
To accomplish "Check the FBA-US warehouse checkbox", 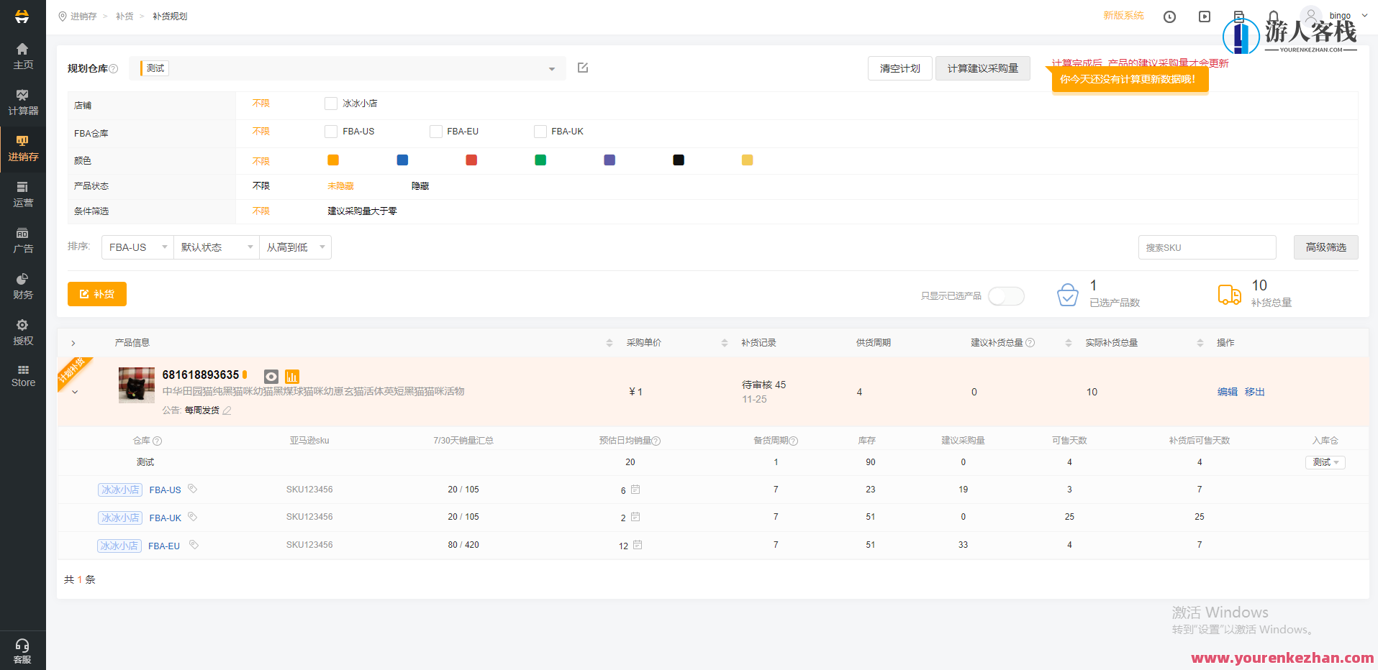I will (x=331, y=131).
